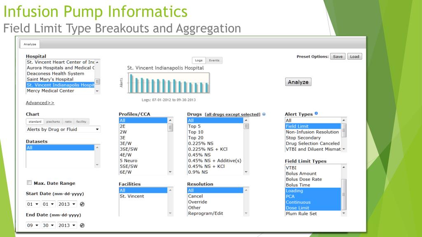This screenshot has height=237, width=422.
Task: Switch to the piecharts chart tab
Action: 52,121
